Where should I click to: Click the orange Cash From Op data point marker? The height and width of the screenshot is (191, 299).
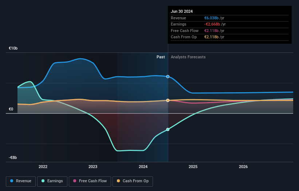[x=168, y=100]
